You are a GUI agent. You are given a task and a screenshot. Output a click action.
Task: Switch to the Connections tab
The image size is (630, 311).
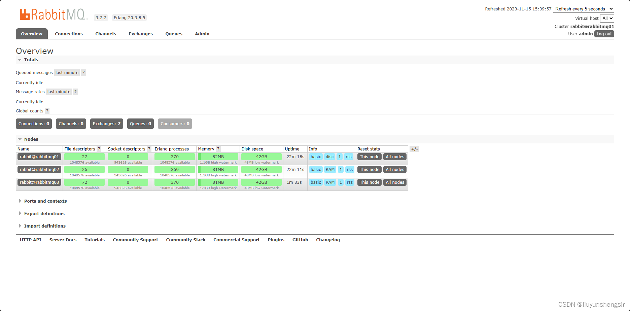(x=69, y=34)
